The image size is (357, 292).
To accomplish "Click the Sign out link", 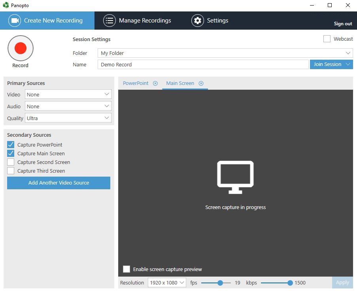I will pos(343,24).
